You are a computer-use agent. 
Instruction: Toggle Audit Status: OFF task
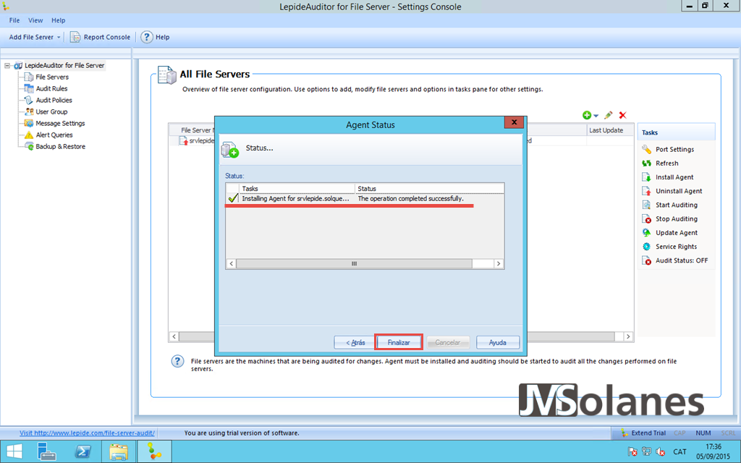[x=682, y=260]
